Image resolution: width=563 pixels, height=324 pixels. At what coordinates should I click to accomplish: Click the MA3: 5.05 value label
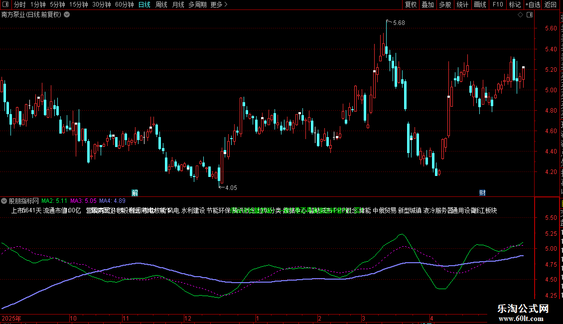click(83, 201)
